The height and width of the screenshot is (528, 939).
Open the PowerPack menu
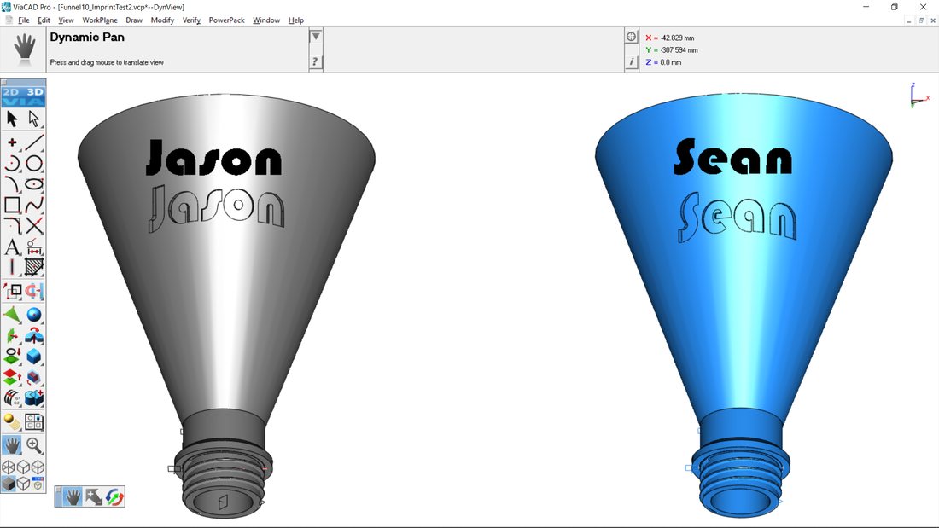pyautogui.click(x=226, y=20)
